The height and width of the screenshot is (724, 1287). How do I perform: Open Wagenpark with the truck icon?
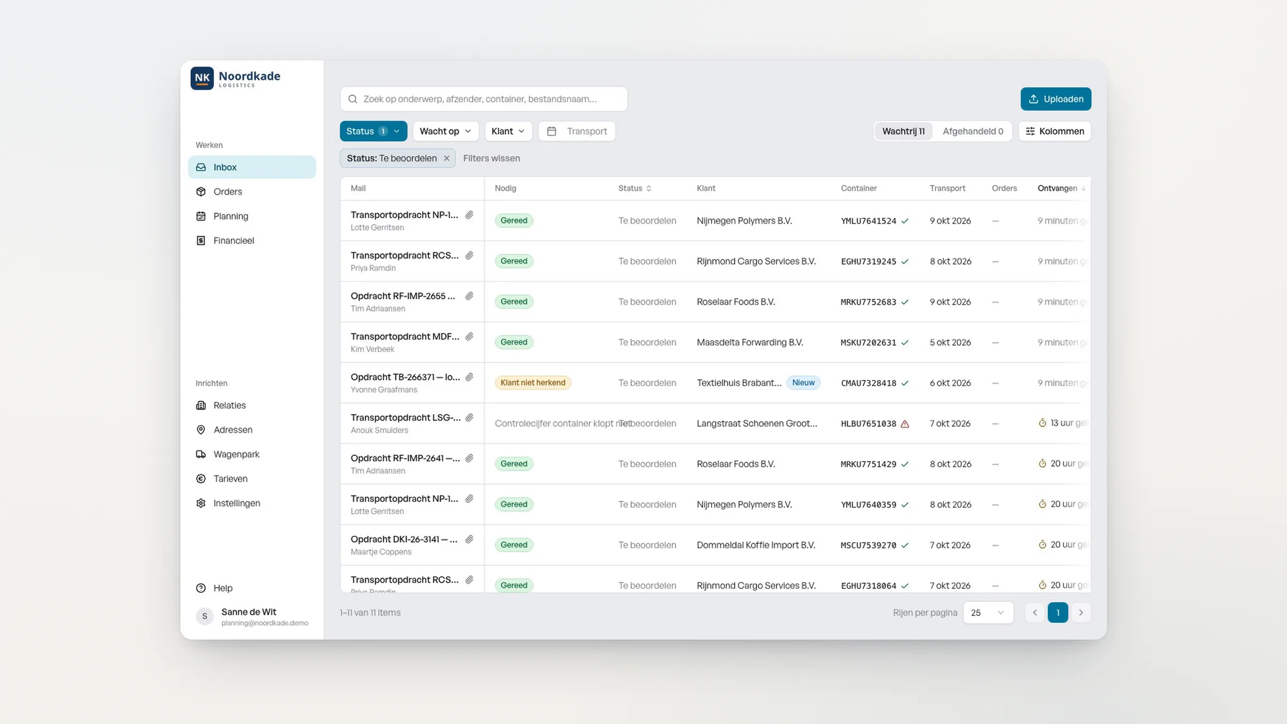tap(252, 454)
